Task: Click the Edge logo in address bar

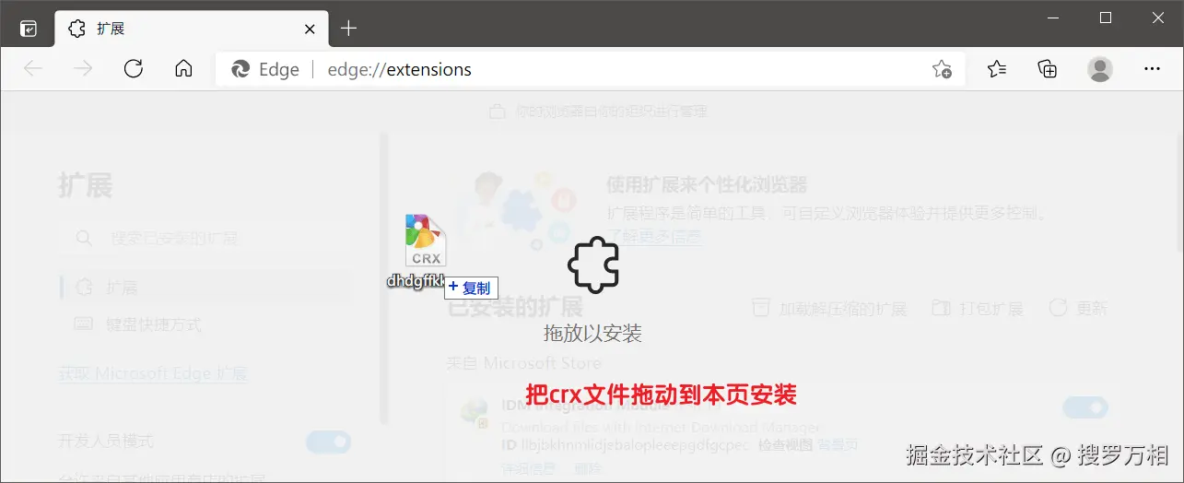Action: pyautogui.click(x=241, y=69)
